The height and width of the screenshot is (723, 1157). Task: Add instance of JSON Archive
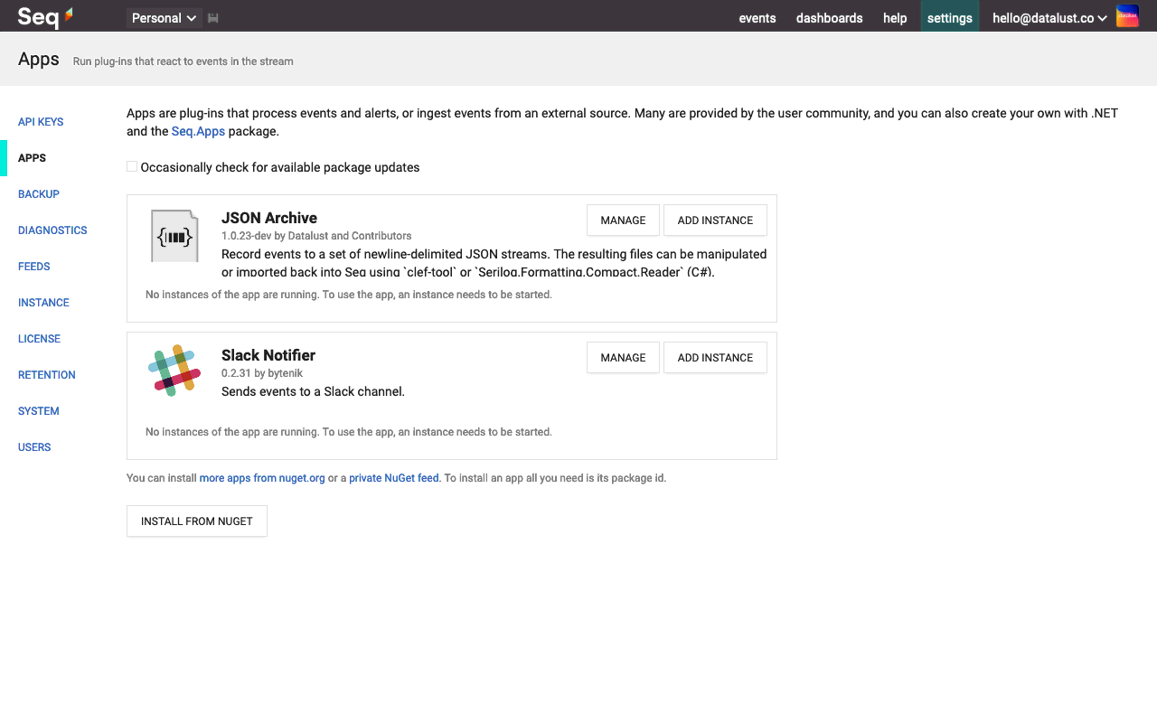[715, 221]
